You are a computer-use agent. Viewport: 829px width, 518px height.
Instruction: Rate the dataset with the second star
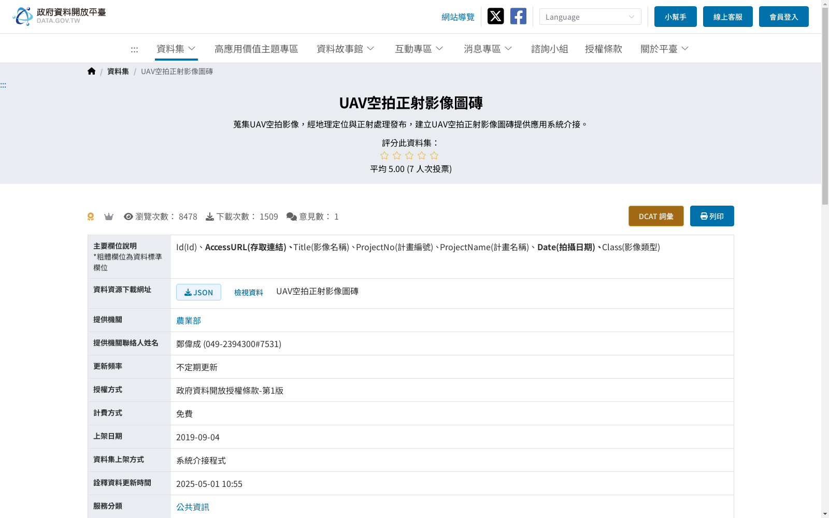(x=397, y=155)
